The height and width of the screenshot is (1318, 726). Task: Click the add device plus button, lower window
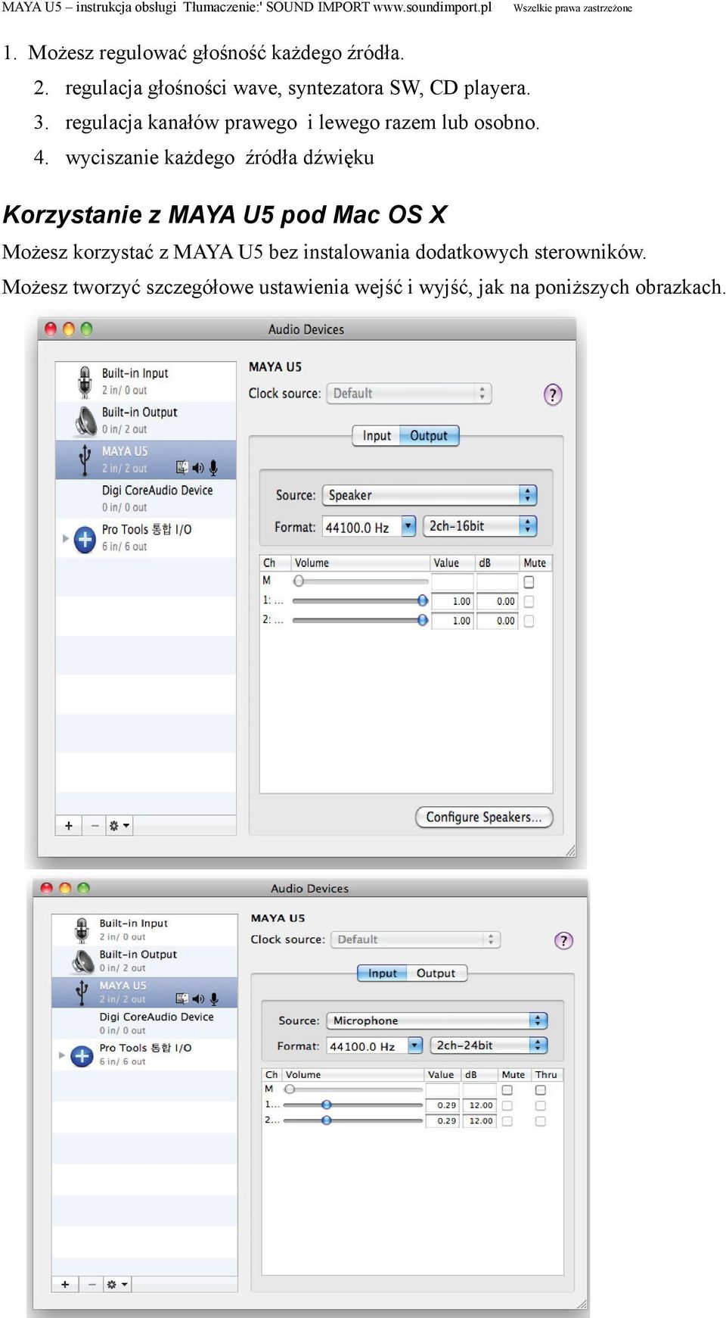point(65,1284)
